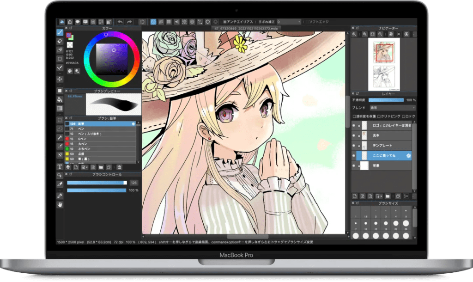Open gear settings on the highlighted layer

coord(408,156)
